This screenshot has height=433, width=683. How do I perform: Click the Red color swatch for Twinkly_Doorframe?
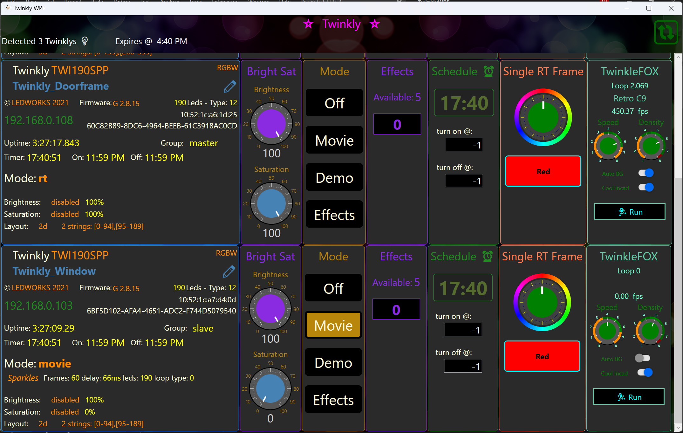543,171
